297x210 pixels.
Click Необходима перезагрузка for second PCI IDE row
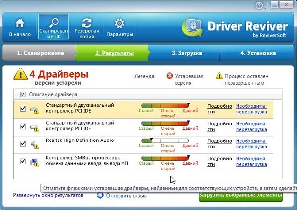pos(251,126)
